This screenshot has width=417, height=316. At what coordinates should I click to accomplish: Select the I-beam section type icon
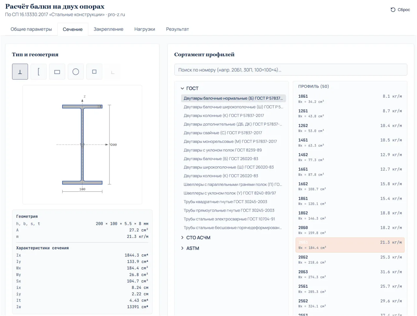click(x=20, y=72)
